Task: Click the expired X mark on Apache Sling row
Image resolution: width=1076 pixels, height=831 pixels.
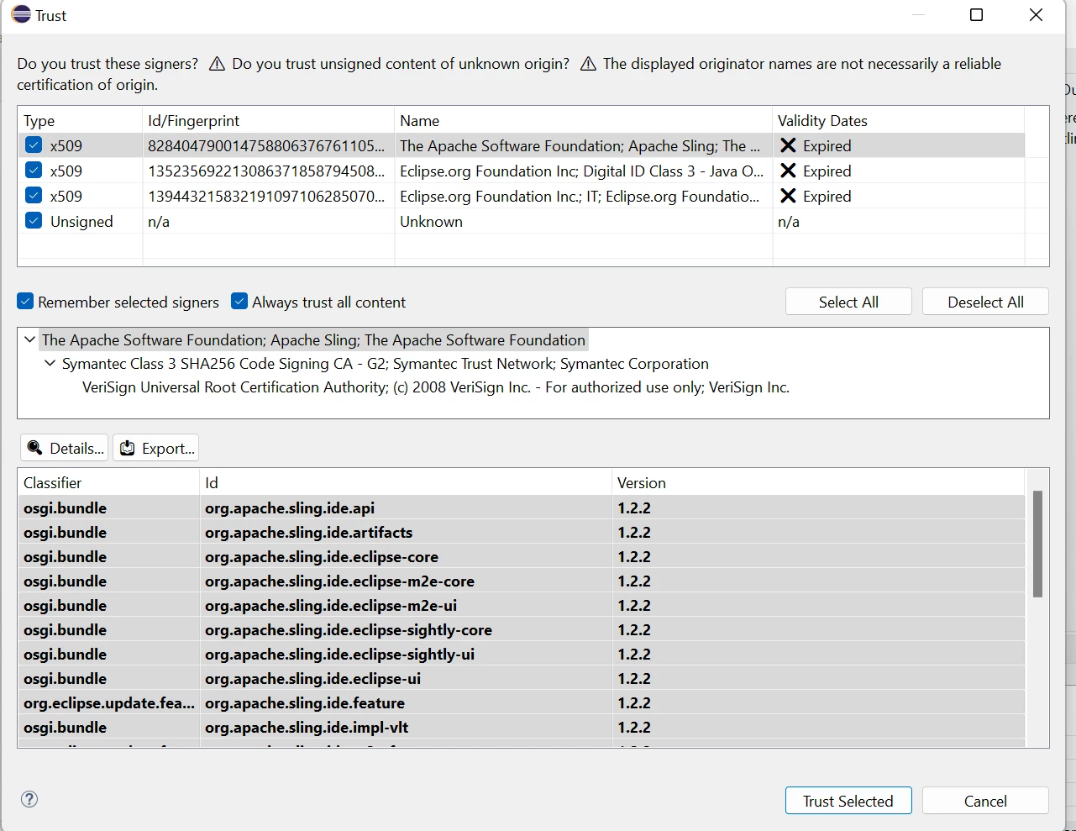Action: coord(788,145)
